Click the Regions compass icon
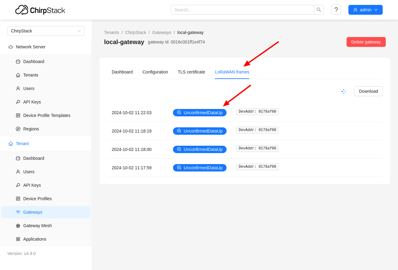Viewport: 398px width, 270px height. 18,129
